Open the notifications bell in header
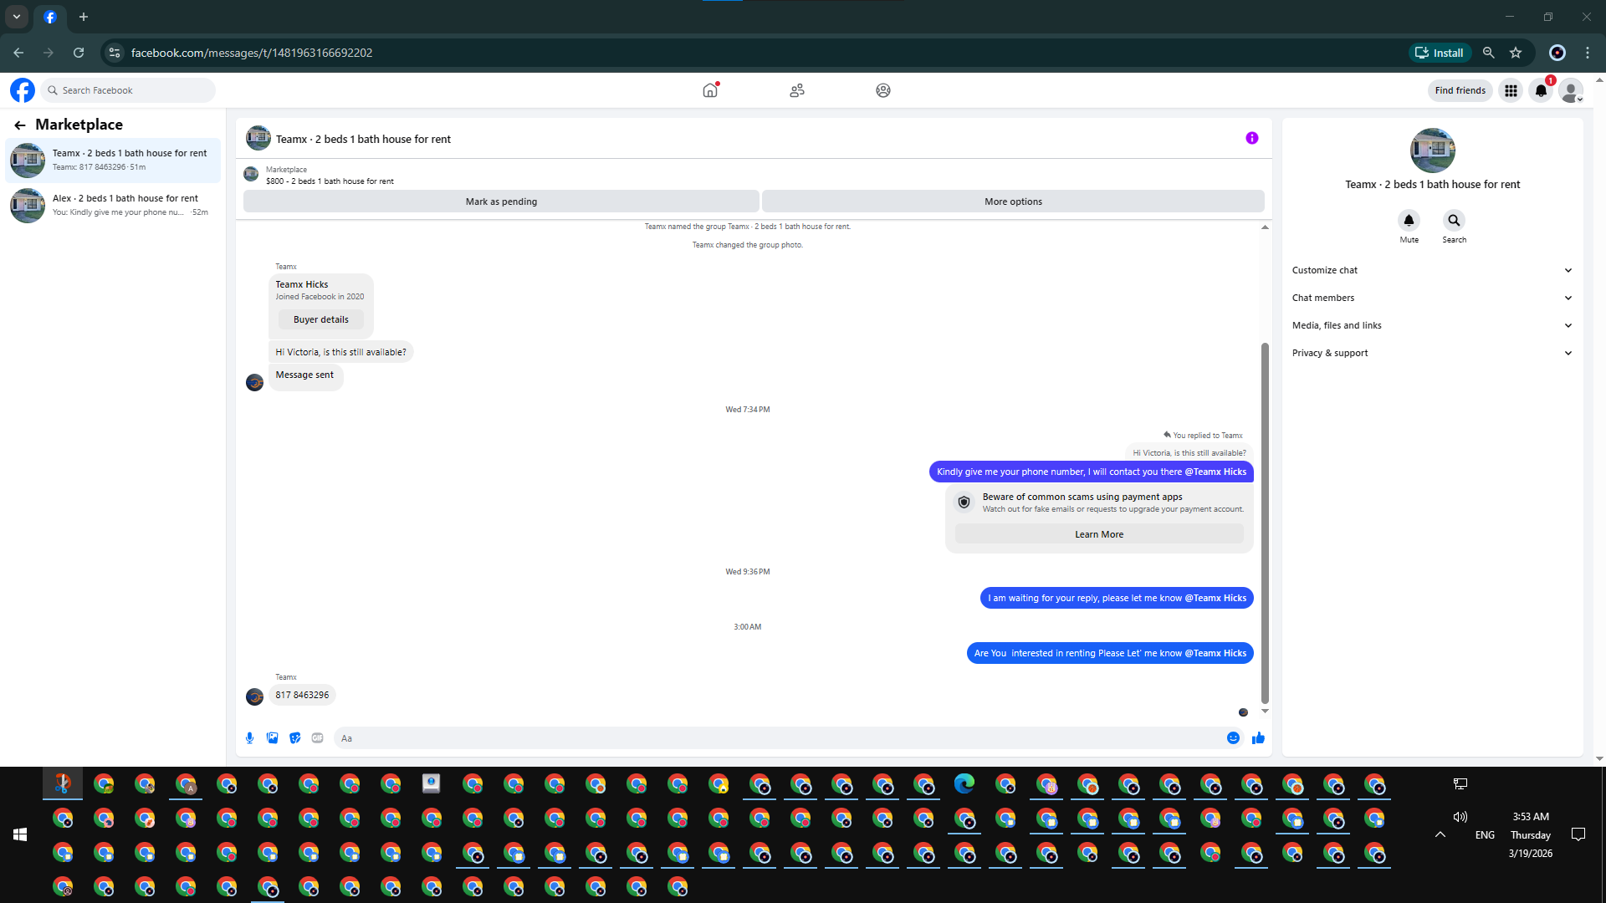Screen dimensions: 1606x903 [x=1541, y=90]
